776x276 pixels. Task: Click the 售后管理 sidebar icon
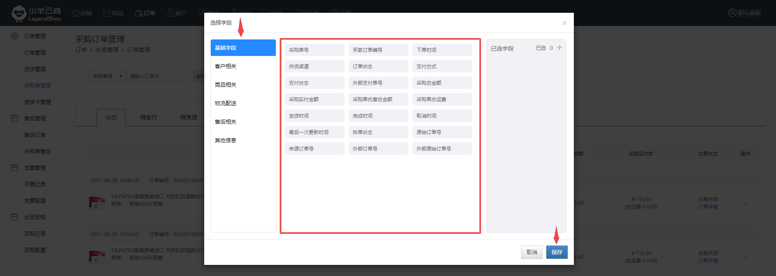click(15, 118)
